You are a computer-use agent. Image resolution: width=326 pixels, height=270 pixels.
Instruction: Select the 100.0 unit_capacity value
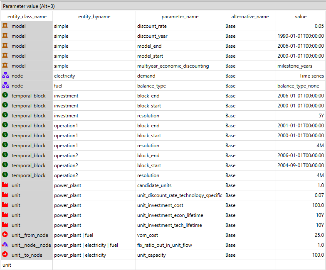[x=301, y=255]
